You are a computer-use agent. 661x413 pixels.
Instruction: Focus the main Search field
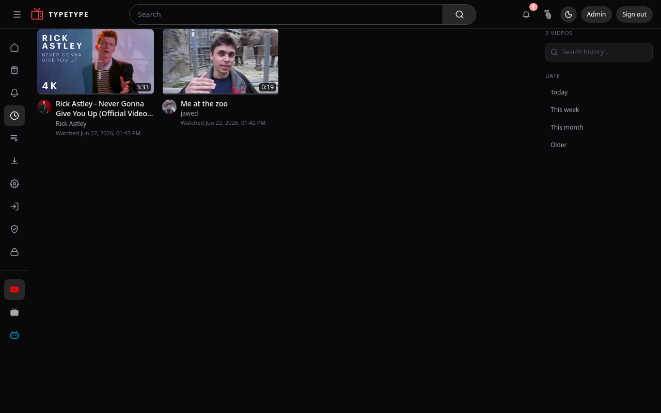286,14
